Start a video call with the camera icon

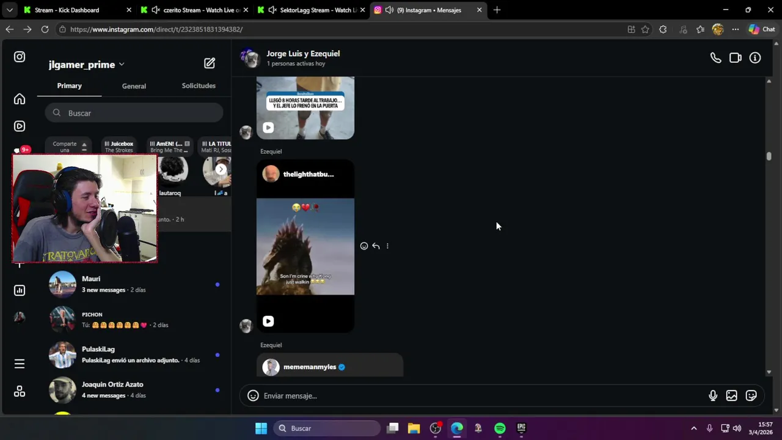click(736, 58)
